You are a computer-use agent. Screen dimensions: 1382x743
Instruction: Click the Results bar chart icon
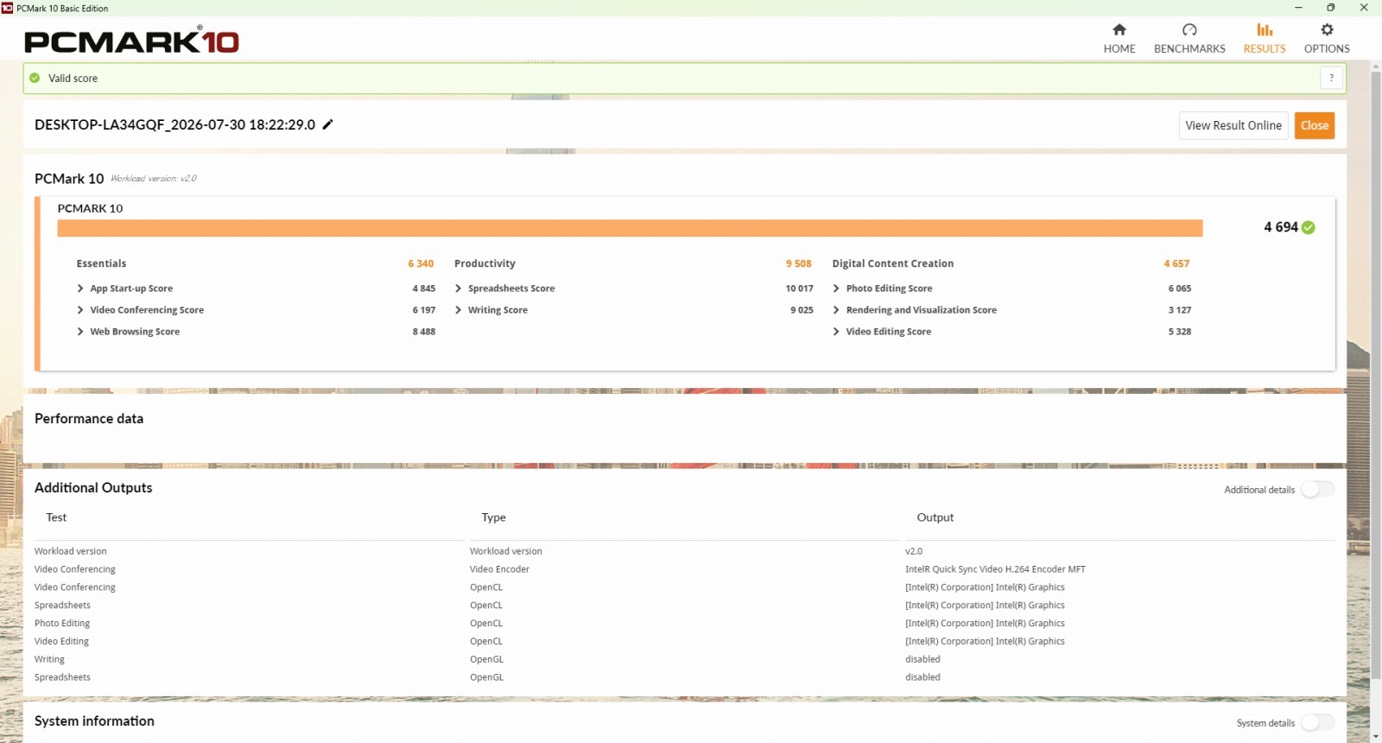coord(1265,29)
